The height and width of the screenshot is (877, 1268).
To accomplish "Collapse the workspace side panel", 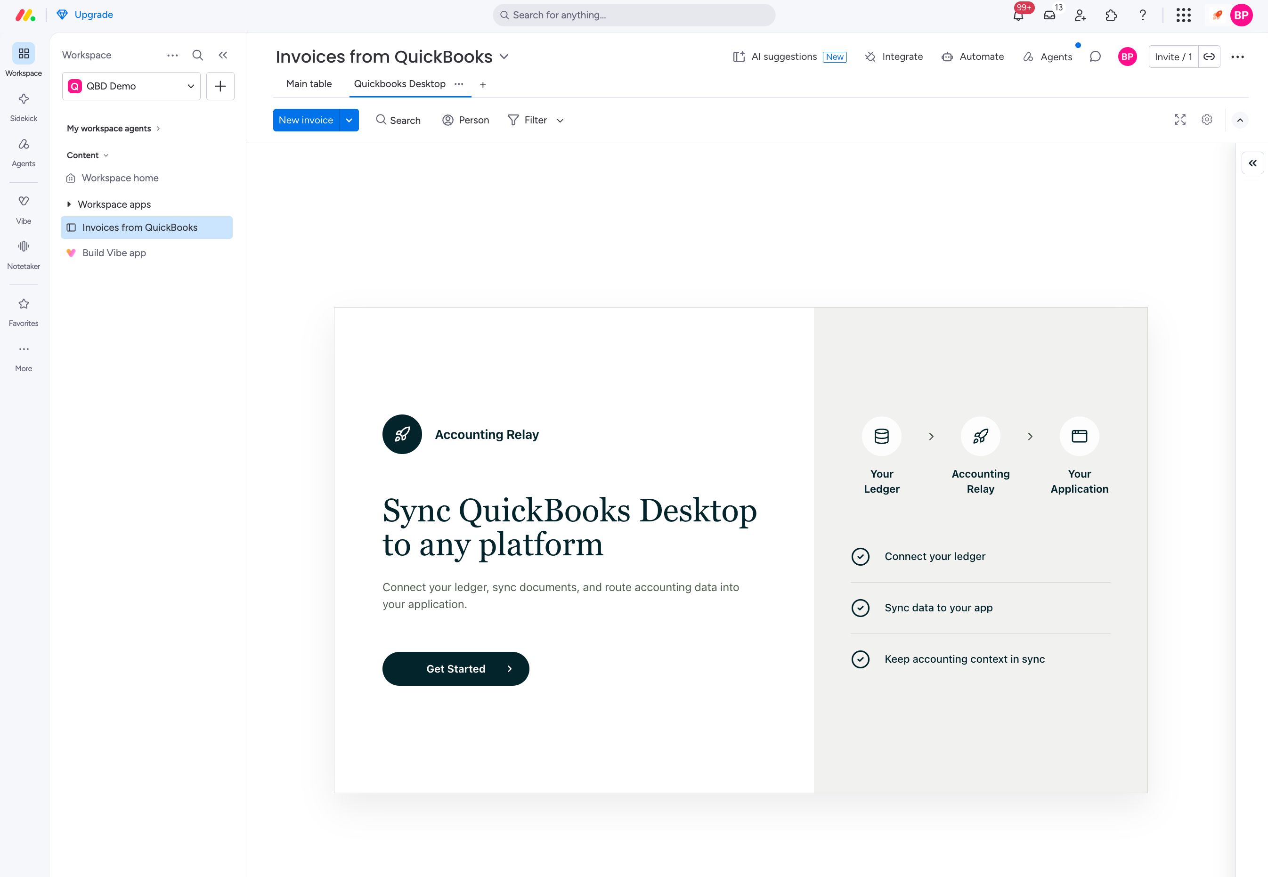I will tap(222, 55).
